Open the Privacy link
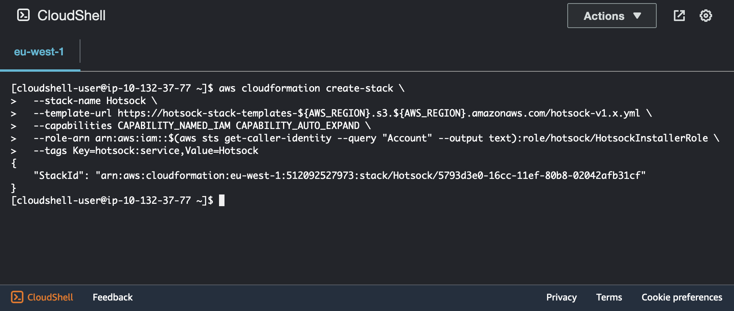The height and width of the screenshot is (311, 734). [x=561, y=297]
